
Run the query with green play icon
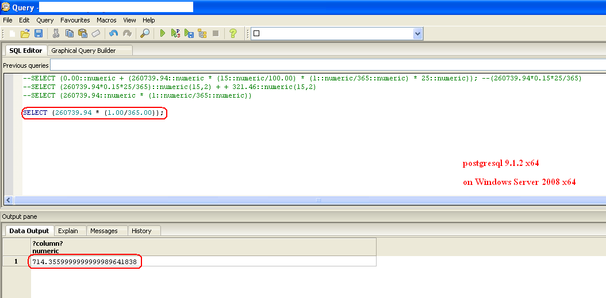coord(163,33)
